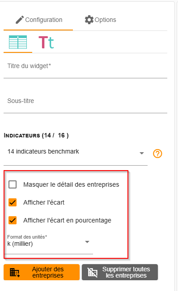Click the gear Options icon
The width and height of the screenshot is (178, 291).
(89, 20)
